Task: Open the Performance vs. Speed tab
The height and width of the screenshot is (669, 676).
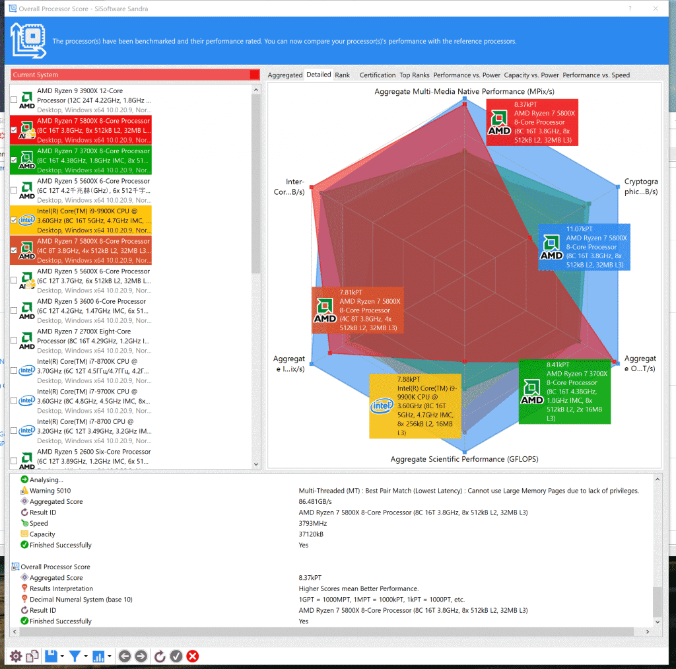Action: pos(596,75)
